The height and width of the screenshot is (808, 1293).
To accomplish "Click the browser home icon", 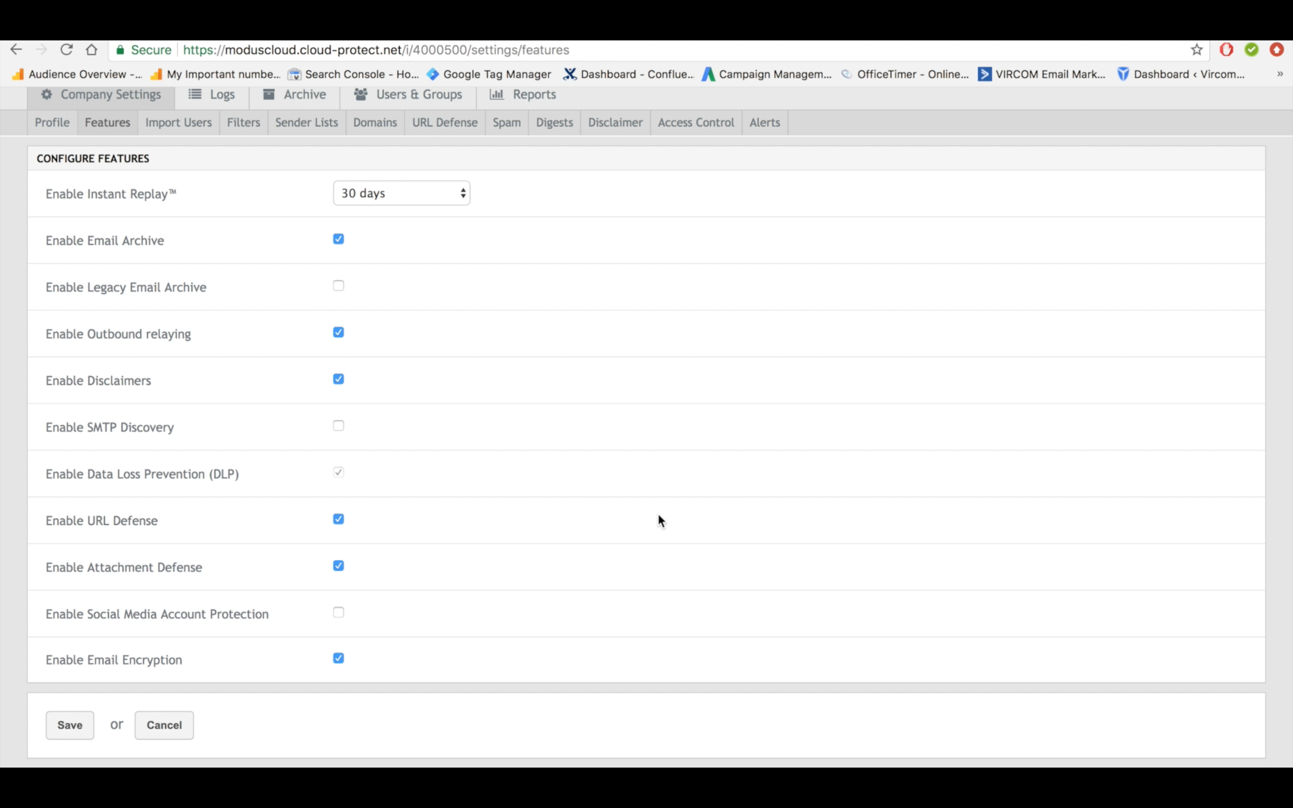I will click(92, 50).
